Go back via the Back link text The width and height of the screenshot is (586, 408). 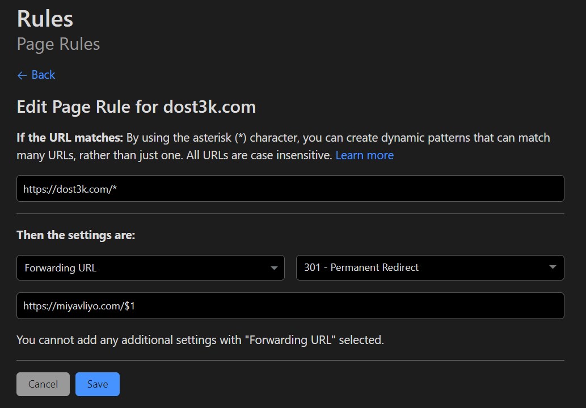click(x=43, y=75)
